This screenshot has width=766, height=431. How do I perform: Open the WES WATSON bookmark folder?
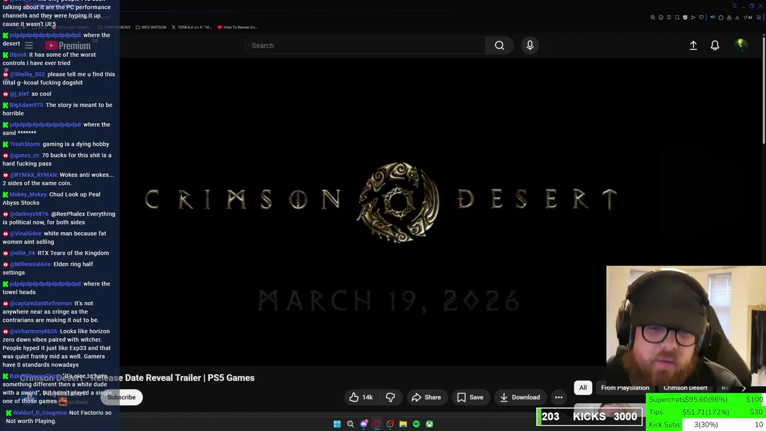[151, 27]
